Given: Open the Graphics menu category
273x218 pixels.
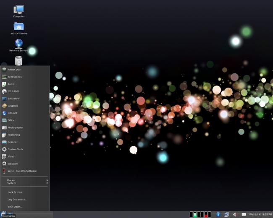Looking at the screenshot, I should pyautogui.click(x=25, y=106).
